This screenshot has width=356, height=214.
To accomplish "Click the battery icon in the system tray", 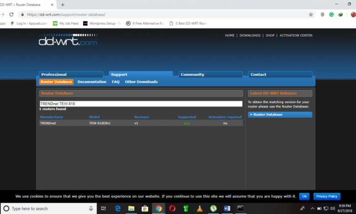I will pyautogui.click(x=319, y=209).
